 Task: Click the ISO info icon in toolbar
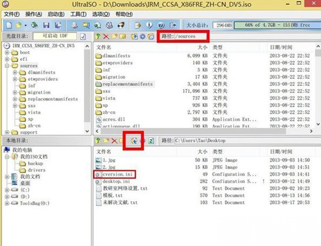(149, 25)
